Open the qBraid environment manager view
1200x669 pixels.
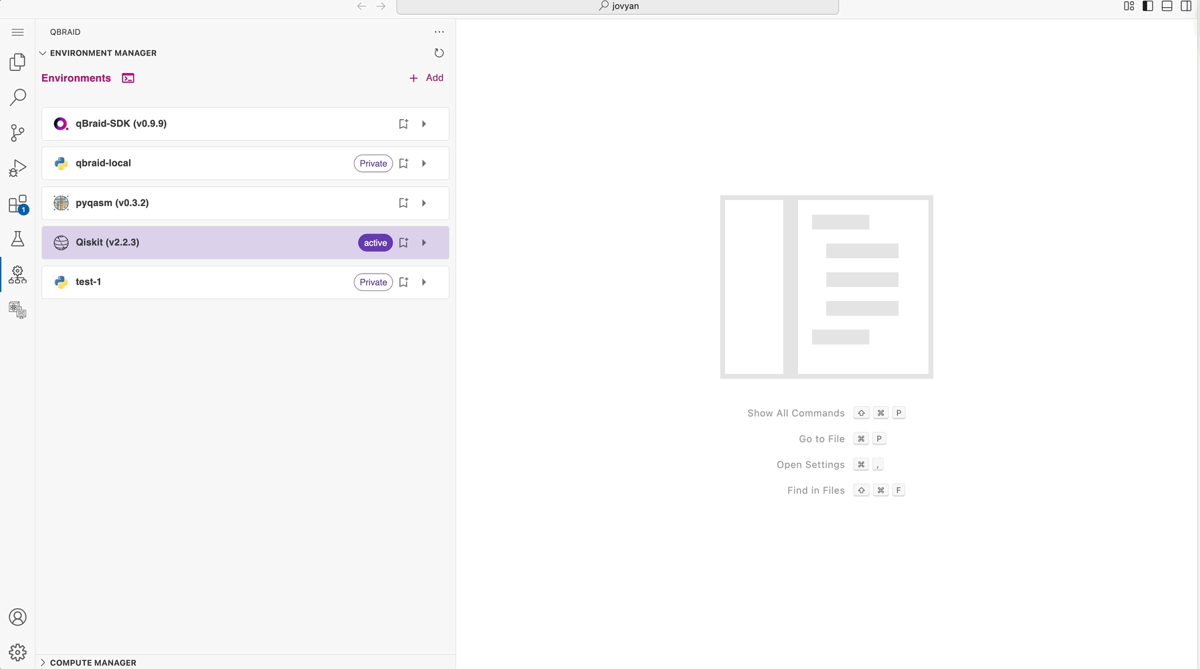(x=18, y=274)
